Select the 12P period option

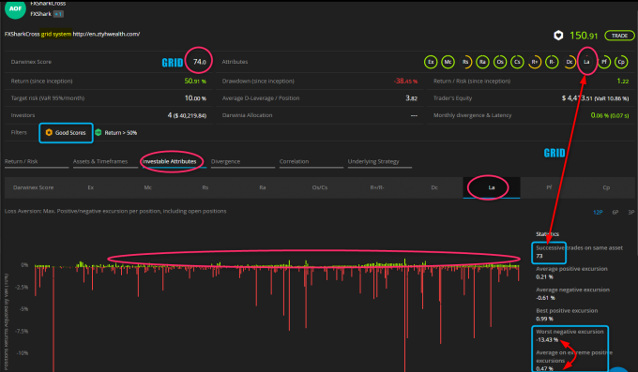pyautogui.click(x=598, y=212)
